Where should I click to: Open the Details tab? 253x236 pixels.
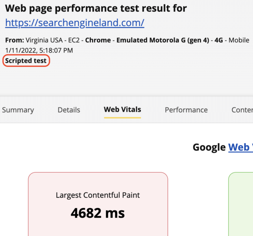69,110
